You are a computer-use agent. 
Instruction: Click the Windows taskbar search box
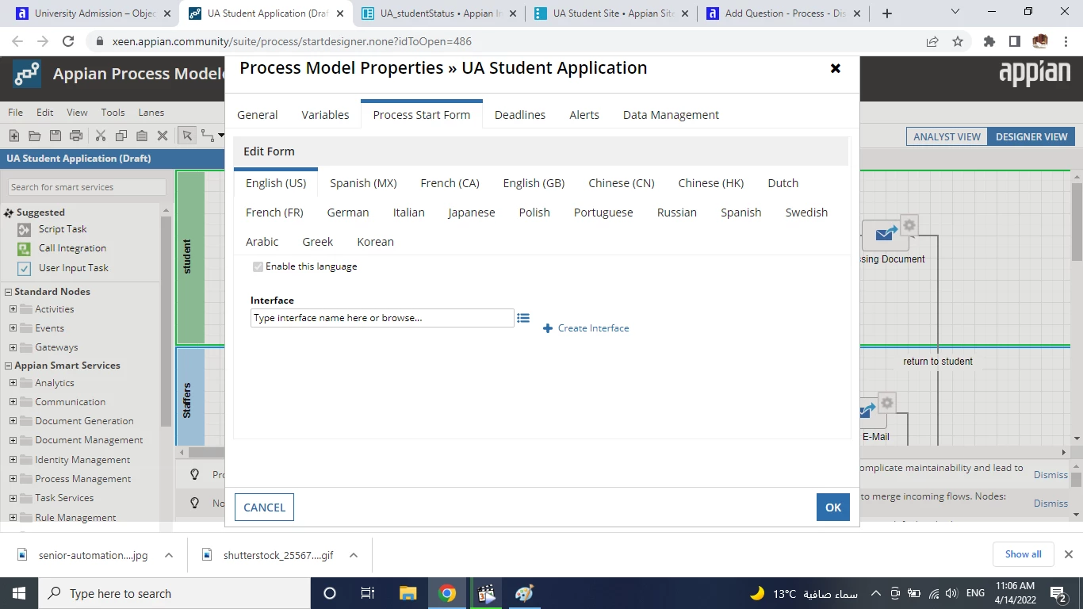[174, 593]
